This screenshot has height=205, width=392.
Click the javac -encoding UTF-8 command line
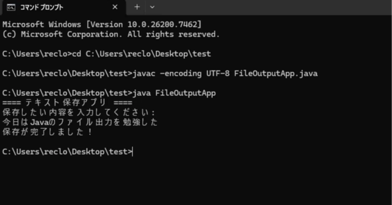[x=160, y=74]
